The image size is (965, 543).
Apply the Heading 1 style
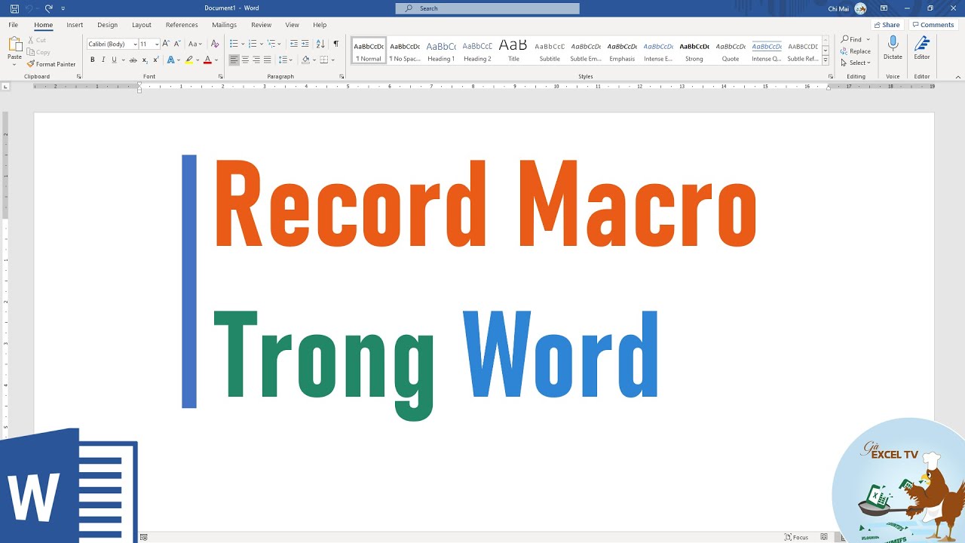(x=441, y=51)
